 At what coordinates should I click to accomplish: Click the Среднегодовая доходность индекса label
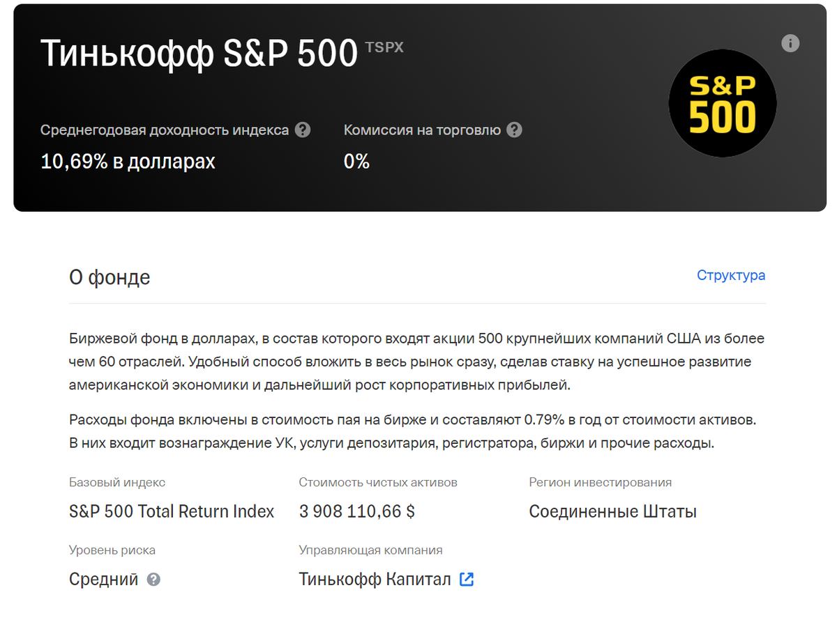pos(165,130)
